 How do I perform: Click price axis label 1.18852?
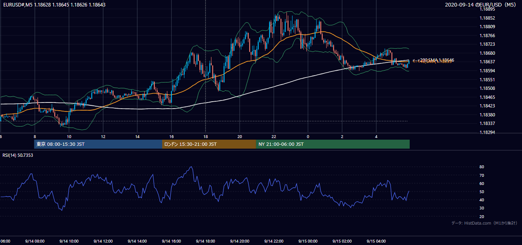[487, 18]
